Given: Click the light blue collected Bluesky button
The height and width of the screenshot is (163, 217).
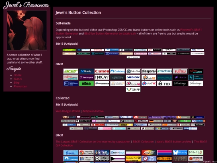Looking at the screenshot, I should [x=180, y=153].
